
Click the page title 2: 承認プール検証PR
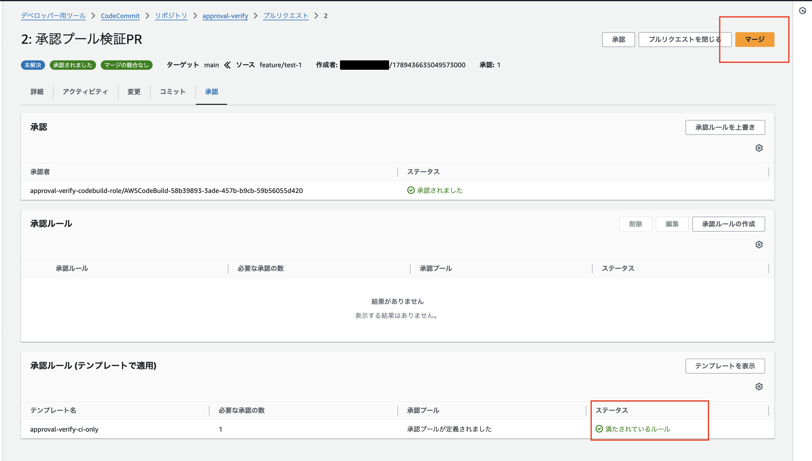(82, 39)
